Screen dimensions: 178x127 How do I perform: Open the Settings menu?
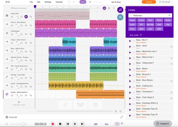(x=48, y=2)
